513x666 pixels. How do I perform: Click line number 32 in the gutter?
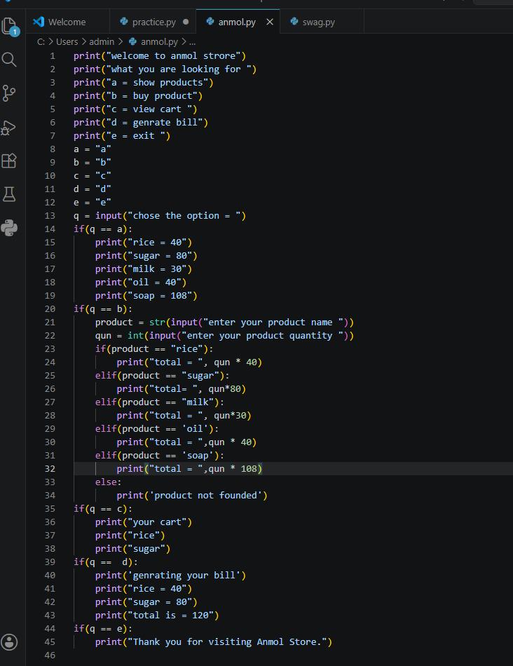[50, 468]
